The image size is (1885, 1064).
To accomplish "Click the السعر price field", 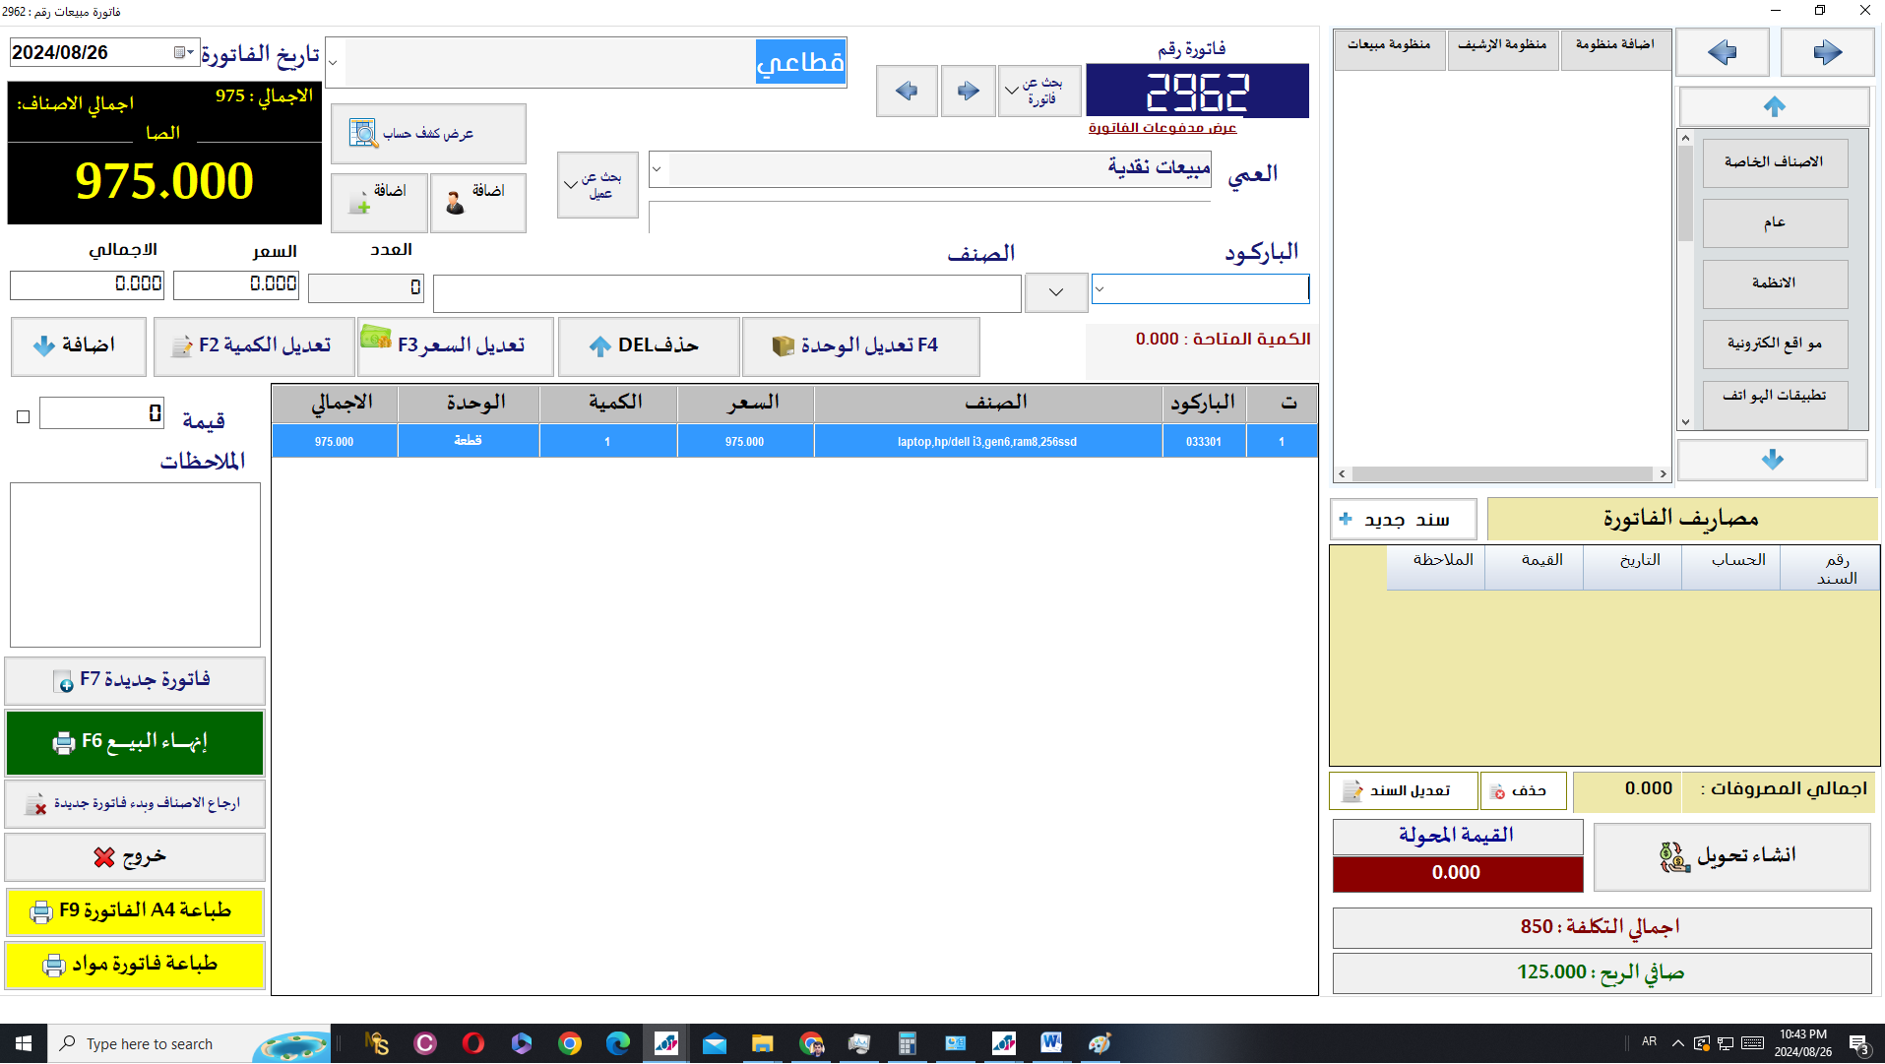I will coord(236,284).
